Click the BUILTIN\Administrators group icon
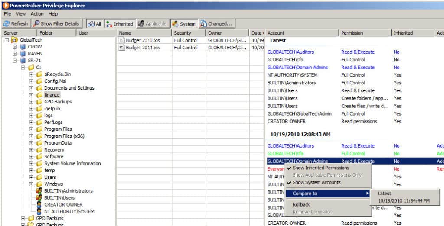Screen dimensions: 444x226 coord(39,191)
